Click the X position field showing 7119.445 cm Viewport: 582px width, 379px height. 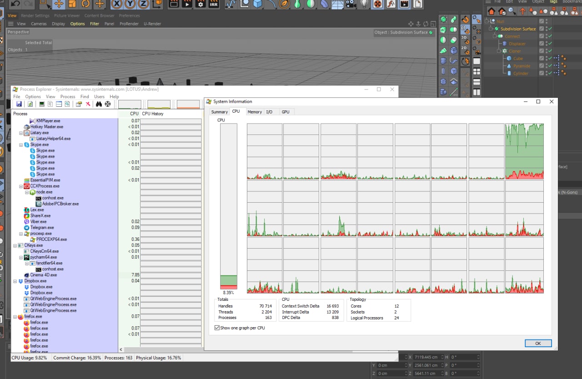click(x=428, y=357)
